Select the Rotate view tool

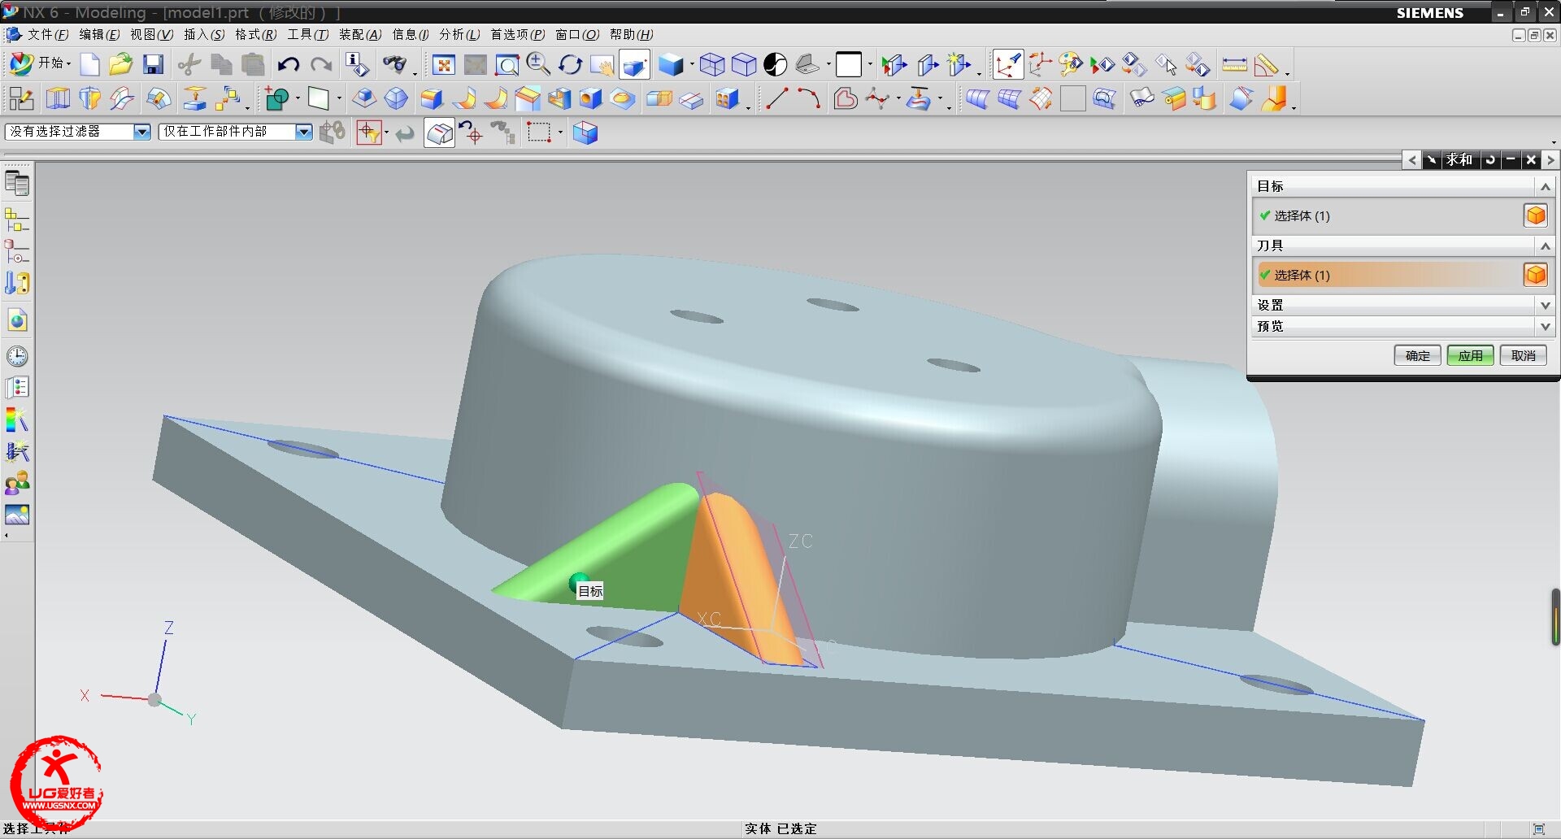(x=570, y=64)
